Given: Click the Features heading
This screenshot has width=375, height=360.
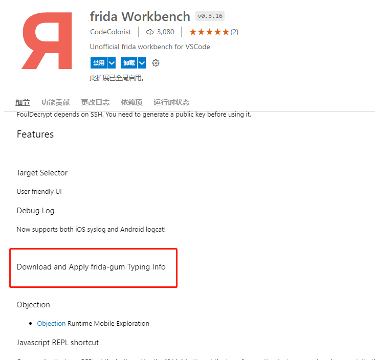Looking at the screenshot, I should [x=35, y=134].
